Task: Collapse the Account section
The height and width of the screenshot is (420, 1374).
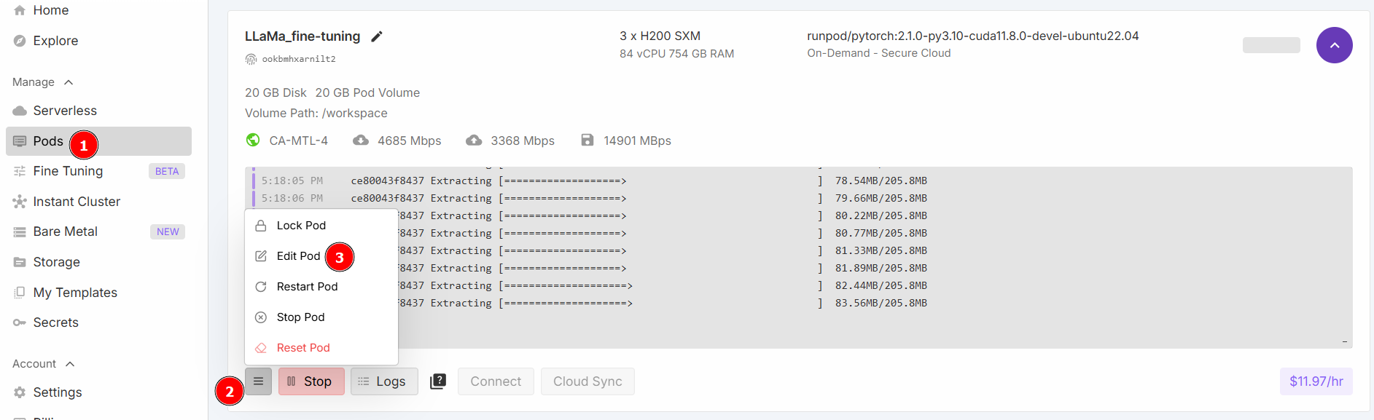Action: click(70, 364)
